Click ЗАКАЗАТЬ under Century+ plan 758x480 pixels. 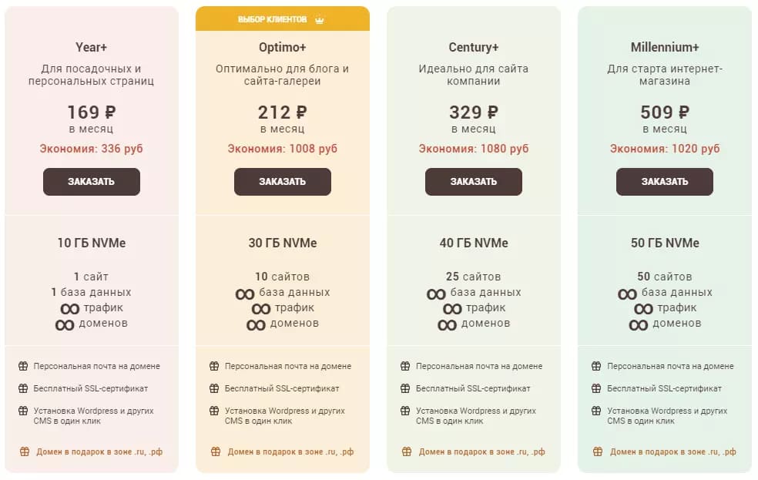pyautogui.click(x=473, y=182)
